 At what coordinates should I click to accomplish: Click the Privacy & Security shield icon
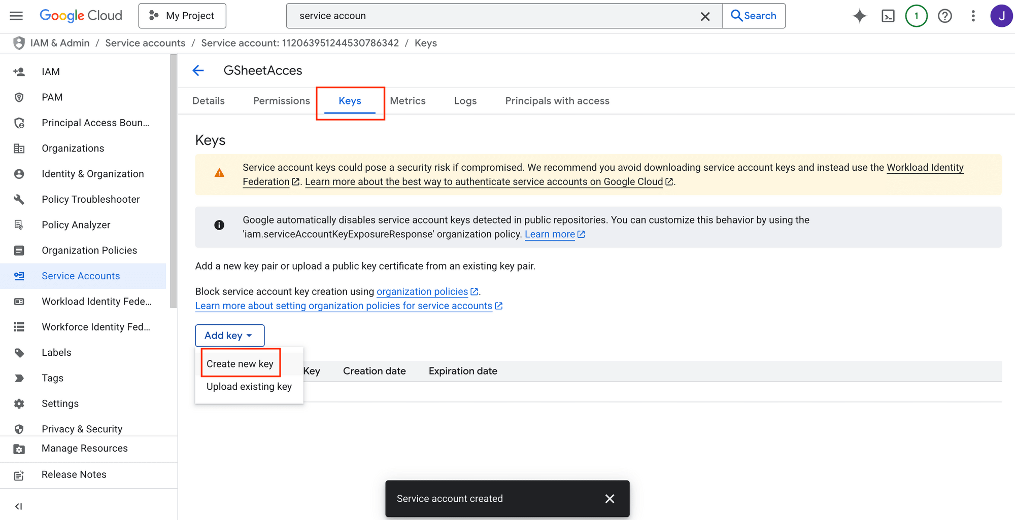click(x=19, y=429)
